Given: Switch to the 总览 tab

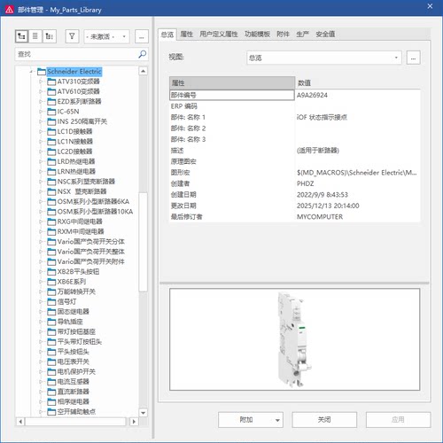Looking at the screenshot, I should point(167,35).
